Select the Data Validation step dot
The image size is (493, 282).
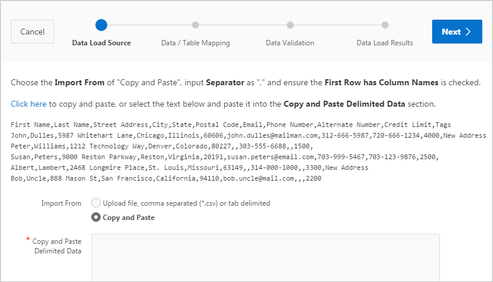coord(290,25)
